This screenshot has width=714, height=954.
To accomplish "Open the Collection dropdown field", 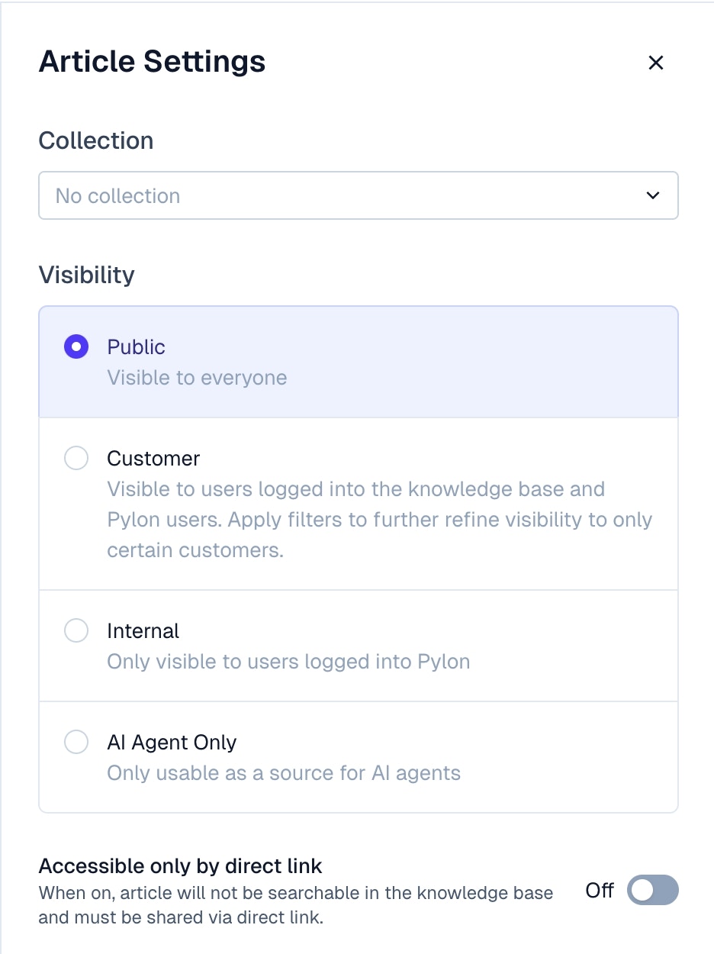I will point(358,195).
